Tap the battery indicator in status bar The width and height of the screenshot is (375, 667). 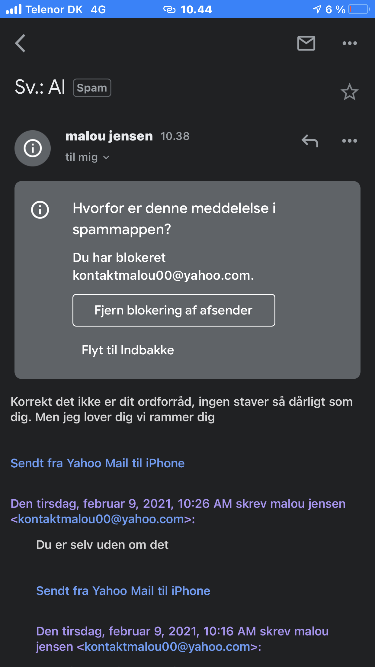click(x=359, y=9)
